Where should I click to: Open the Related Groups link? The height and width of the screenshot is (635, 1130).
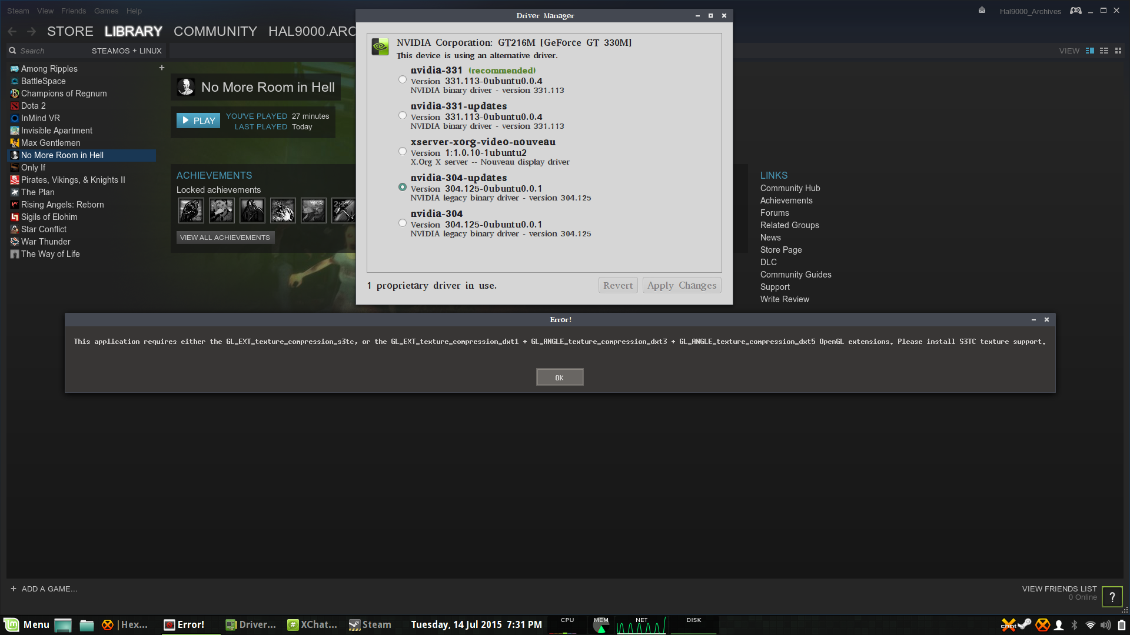(x=789, y=225)
